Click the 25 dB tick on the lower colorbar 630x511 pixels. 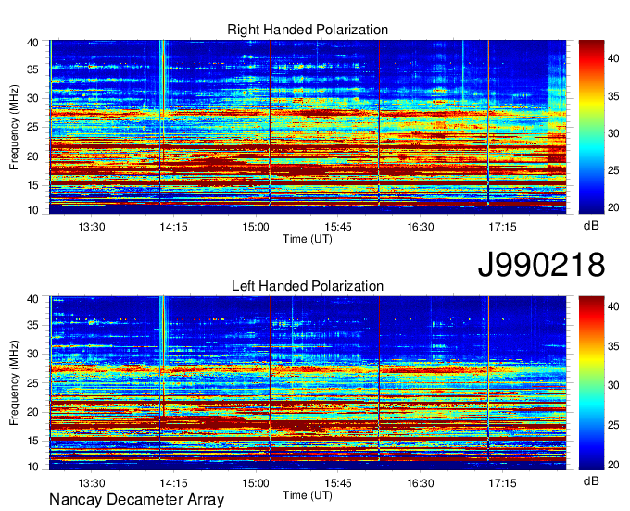click(613, 425)
